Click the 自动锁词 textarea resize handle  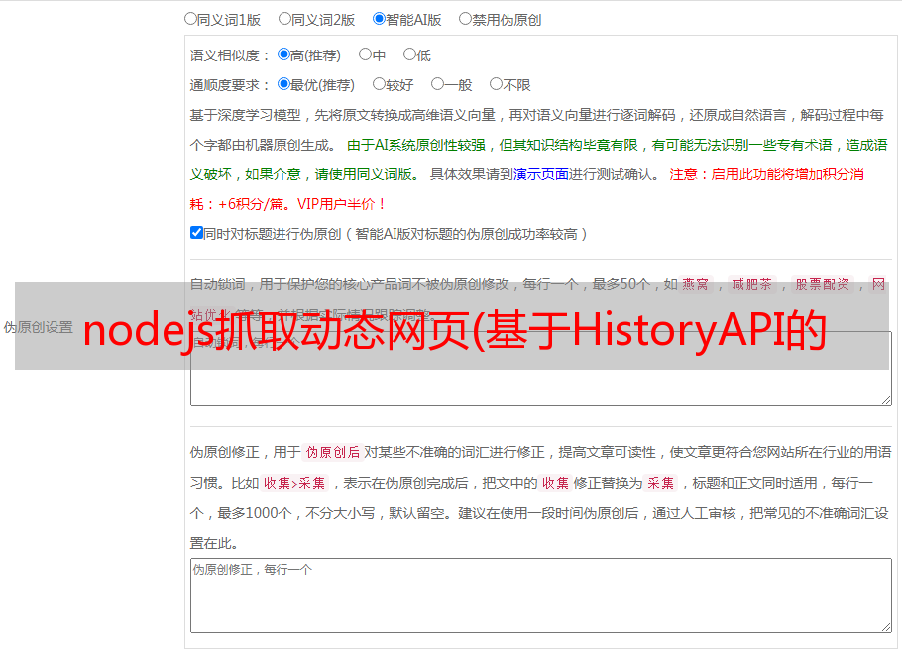[x=885, y=398]
